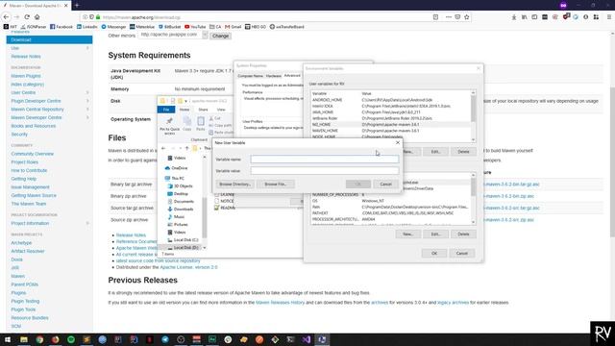Screen dimensions: 615x346
Task: Open a new Firefox tab
Action: pos(77,6)
